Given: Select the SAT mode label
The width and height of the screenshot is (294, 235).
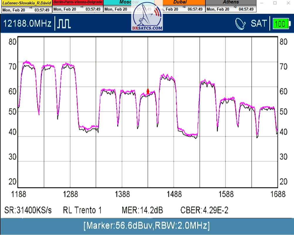Looking at the screenshot, I should pyautogui.click(x=259, y=24).
